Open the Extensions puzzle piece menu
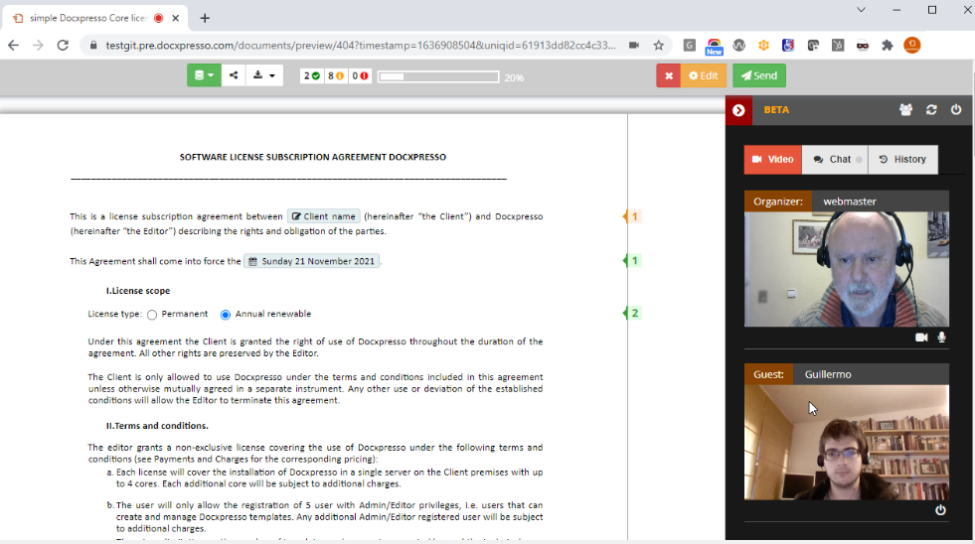975x544 pixels. tap(888, 46)
